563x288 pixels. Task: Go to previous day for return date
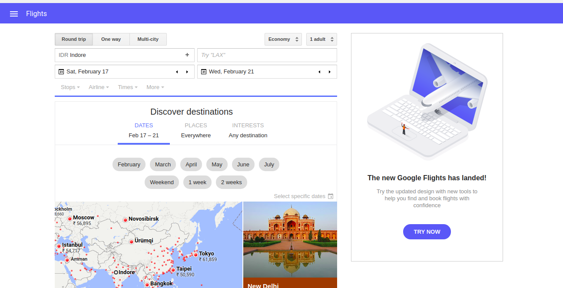point(319,72)
